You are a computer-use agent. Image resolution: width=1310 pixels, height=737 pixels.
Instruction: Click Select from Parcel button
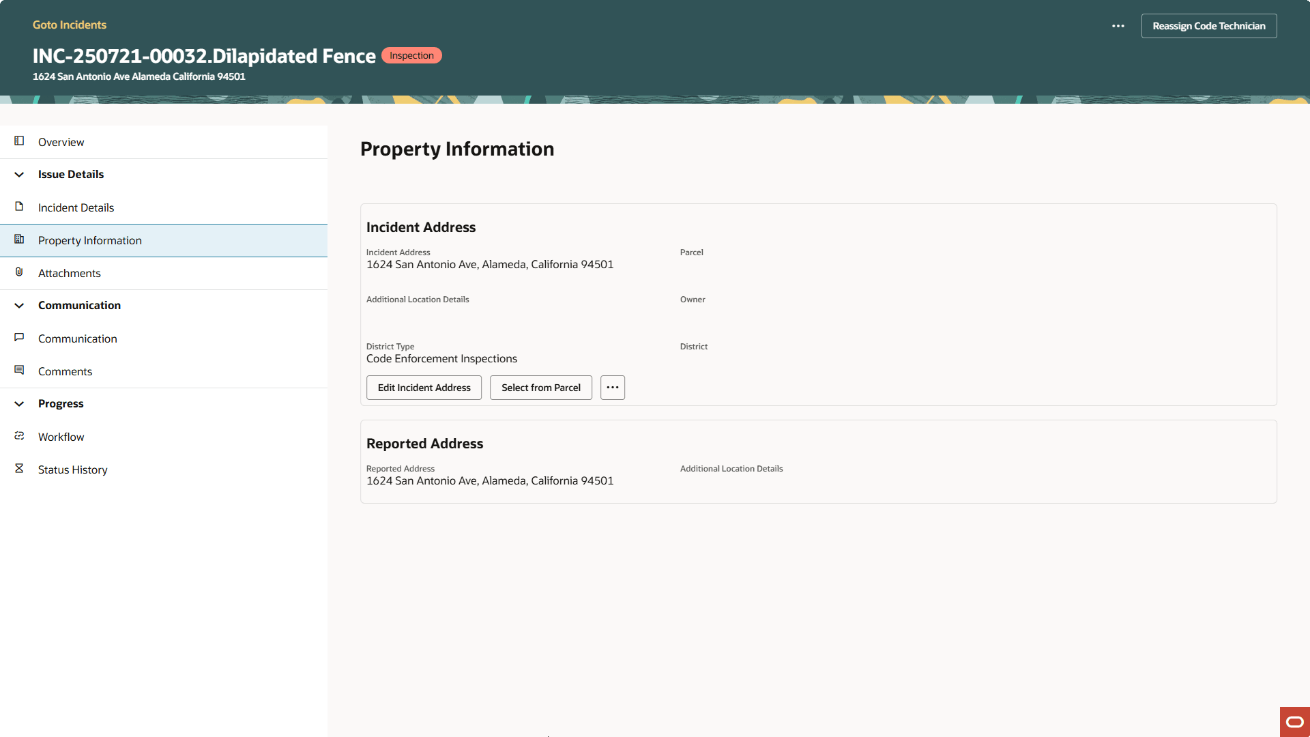click(540, 388)
